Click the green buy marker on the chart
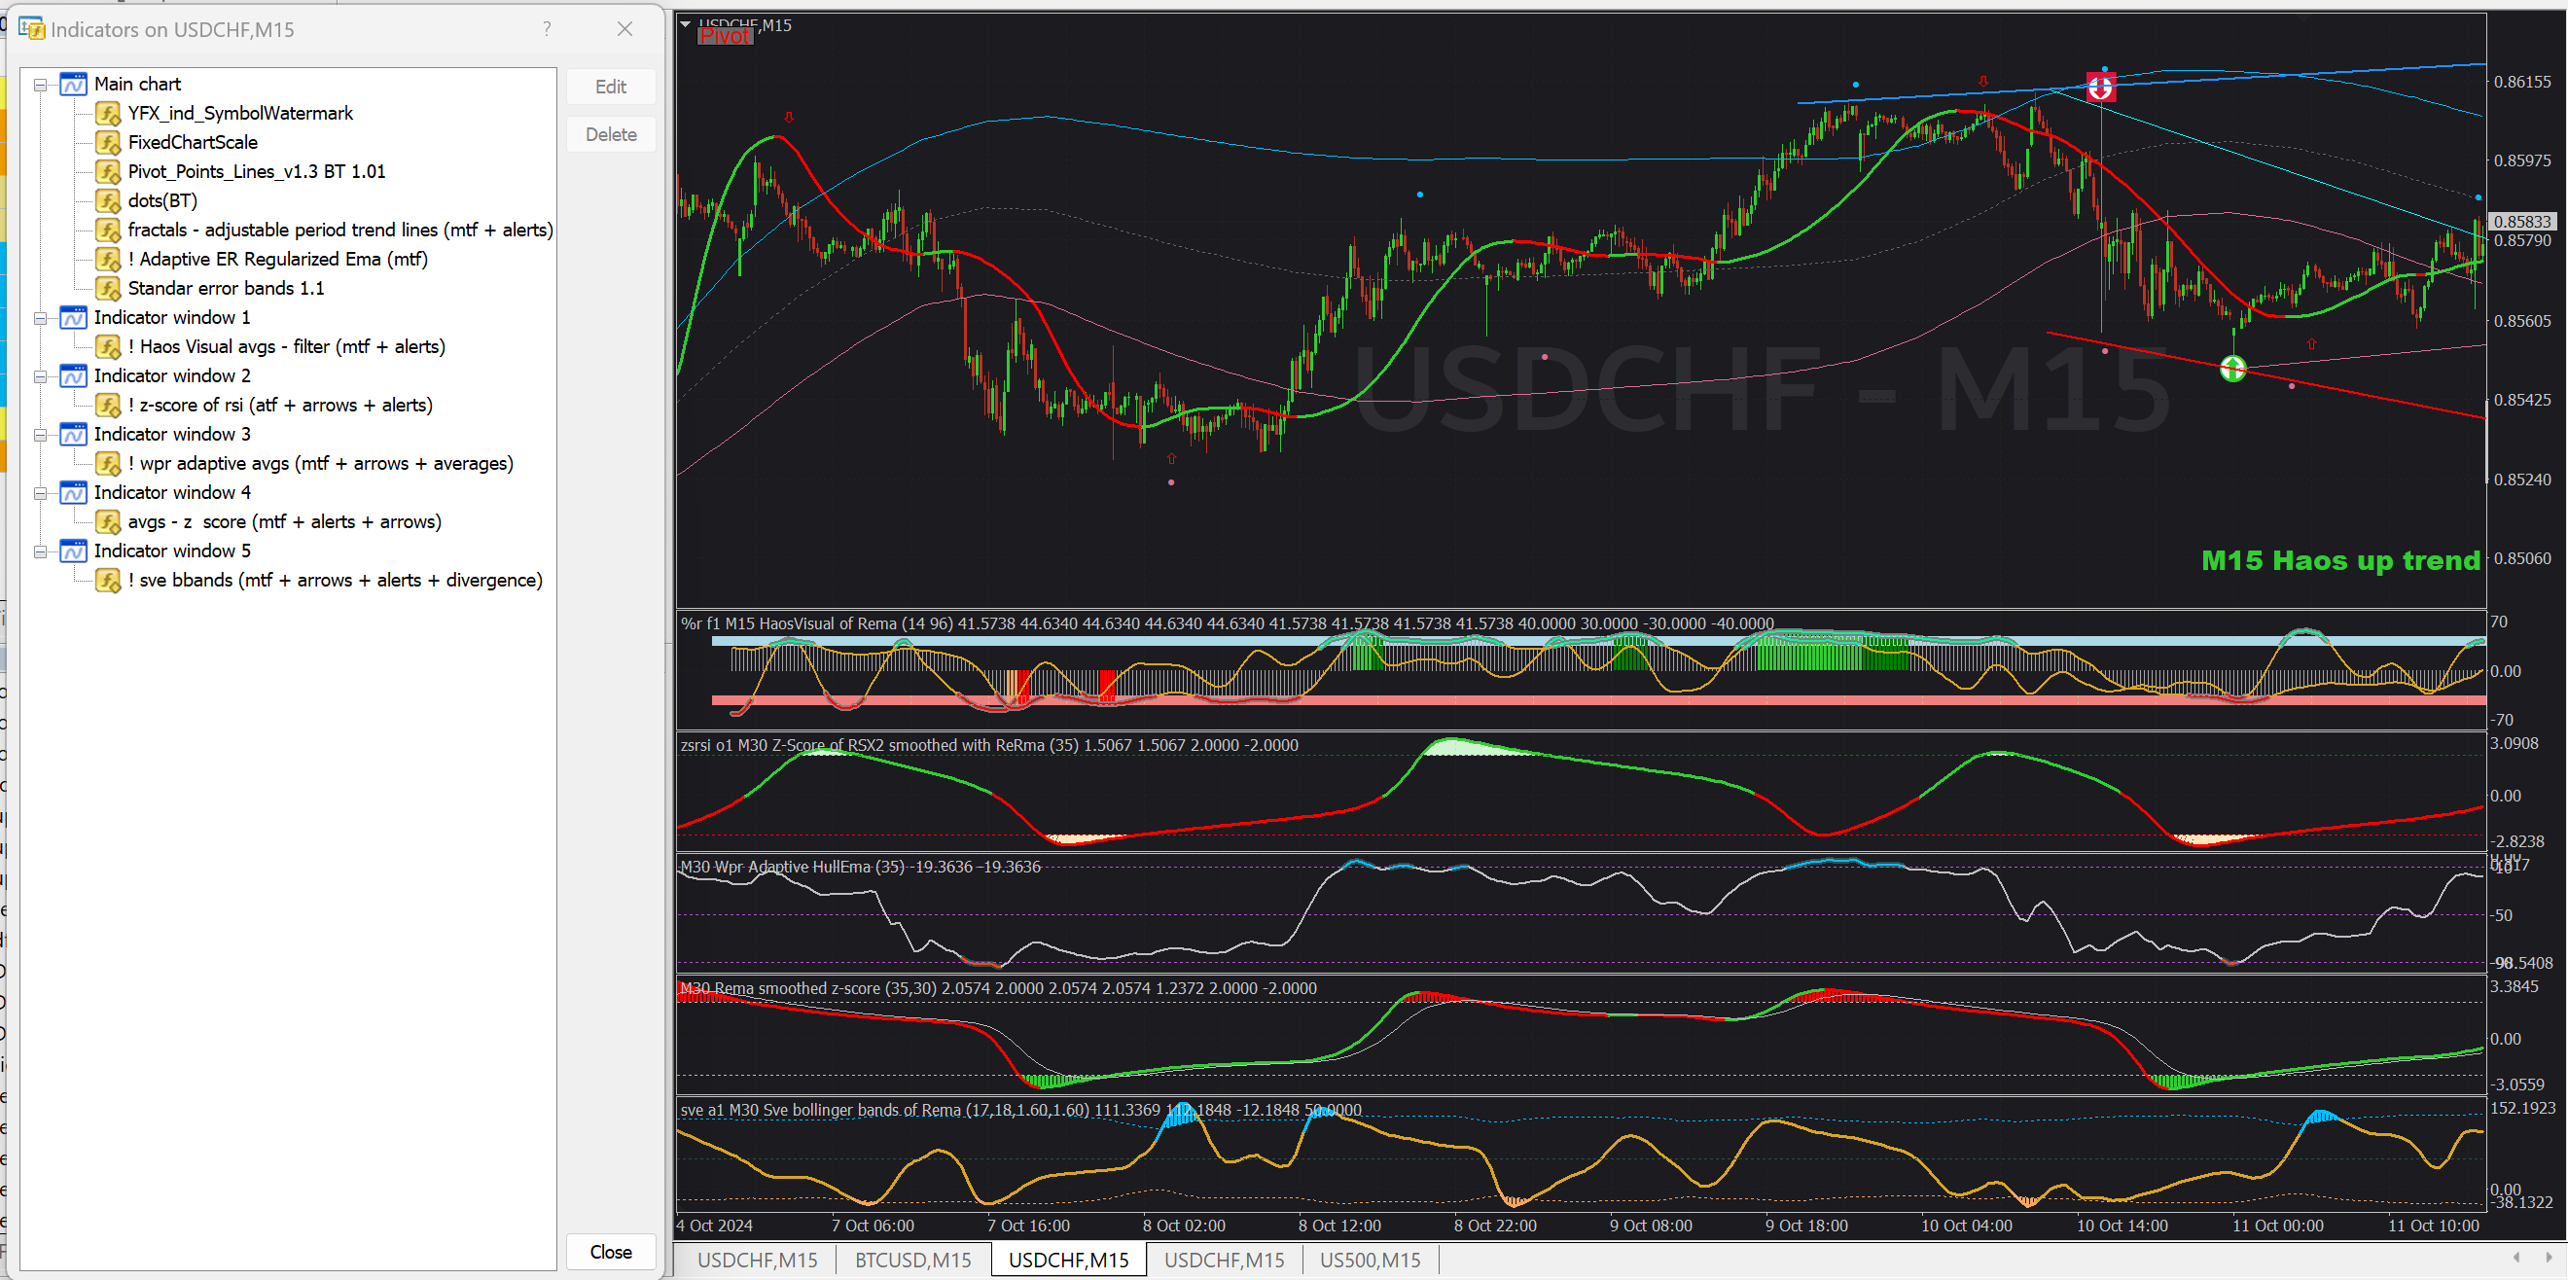 pos(2233,370)
